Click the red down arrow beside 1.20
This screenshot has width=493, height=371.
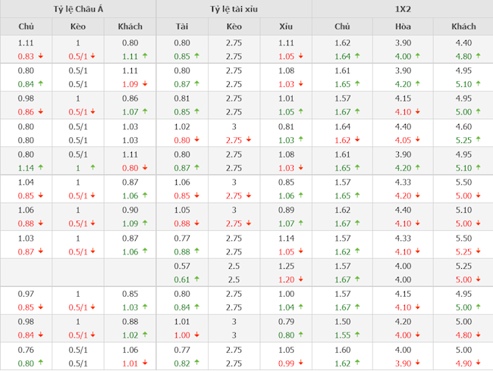(300, 279)
